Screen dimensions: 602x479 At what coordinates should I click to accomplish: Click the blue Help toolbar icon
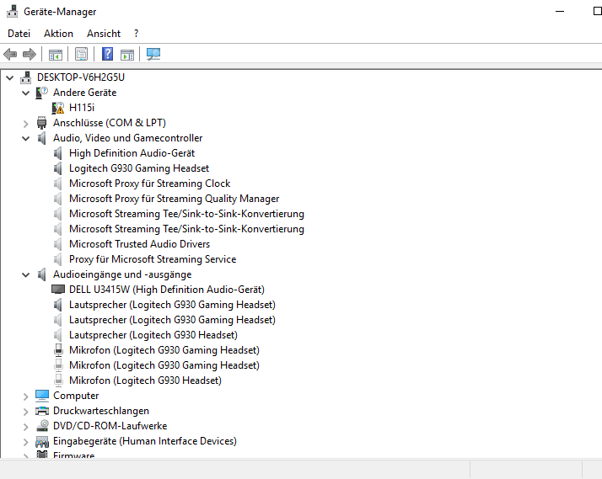(108, 54)
